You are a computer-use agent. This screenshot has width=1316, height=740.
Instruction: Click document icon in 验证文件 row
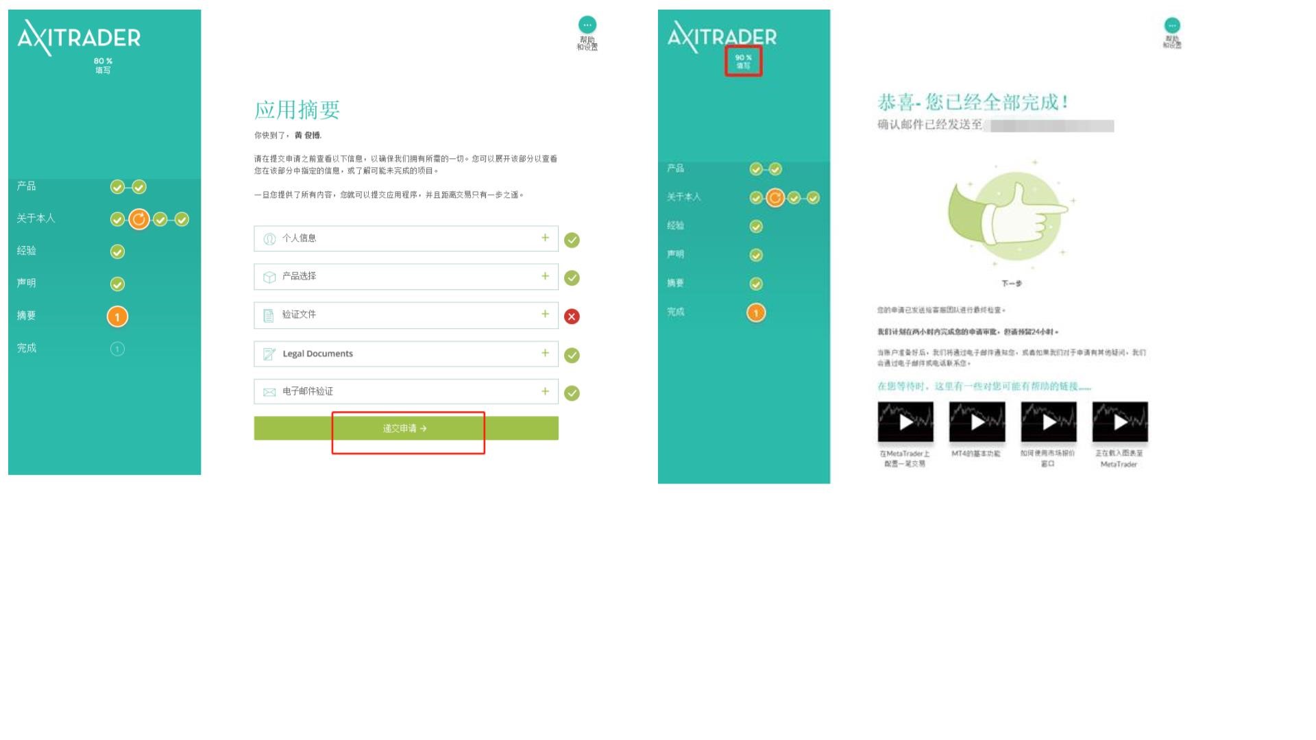[x=269, y=315]
